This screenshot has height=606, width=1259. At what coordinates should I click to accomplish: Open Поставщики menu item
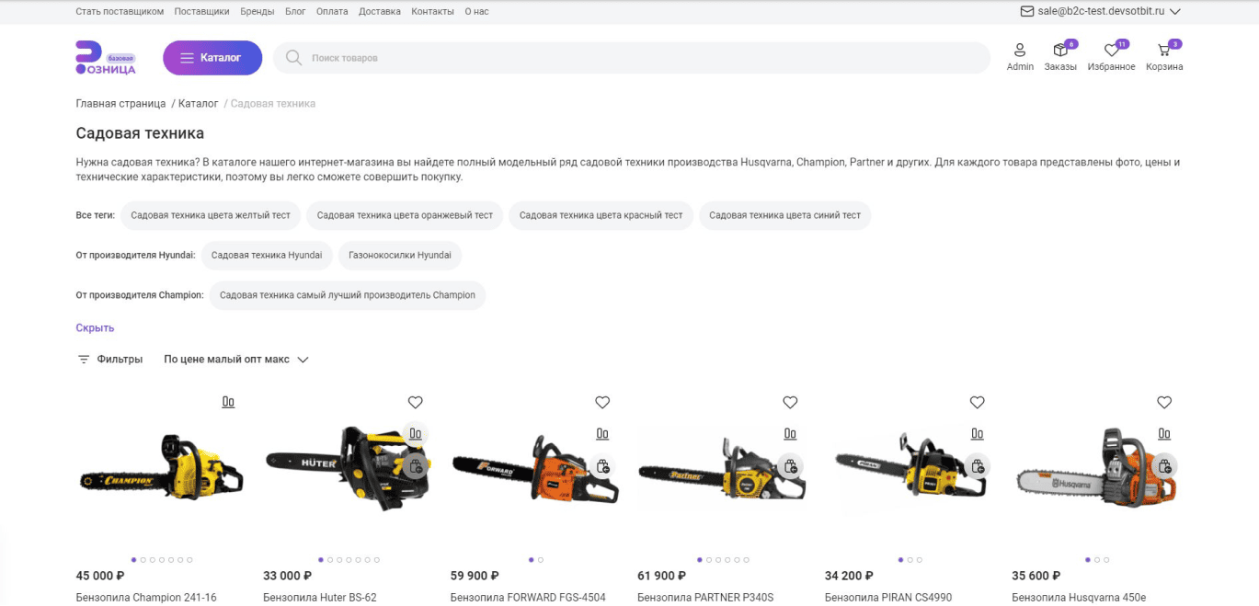201,12
